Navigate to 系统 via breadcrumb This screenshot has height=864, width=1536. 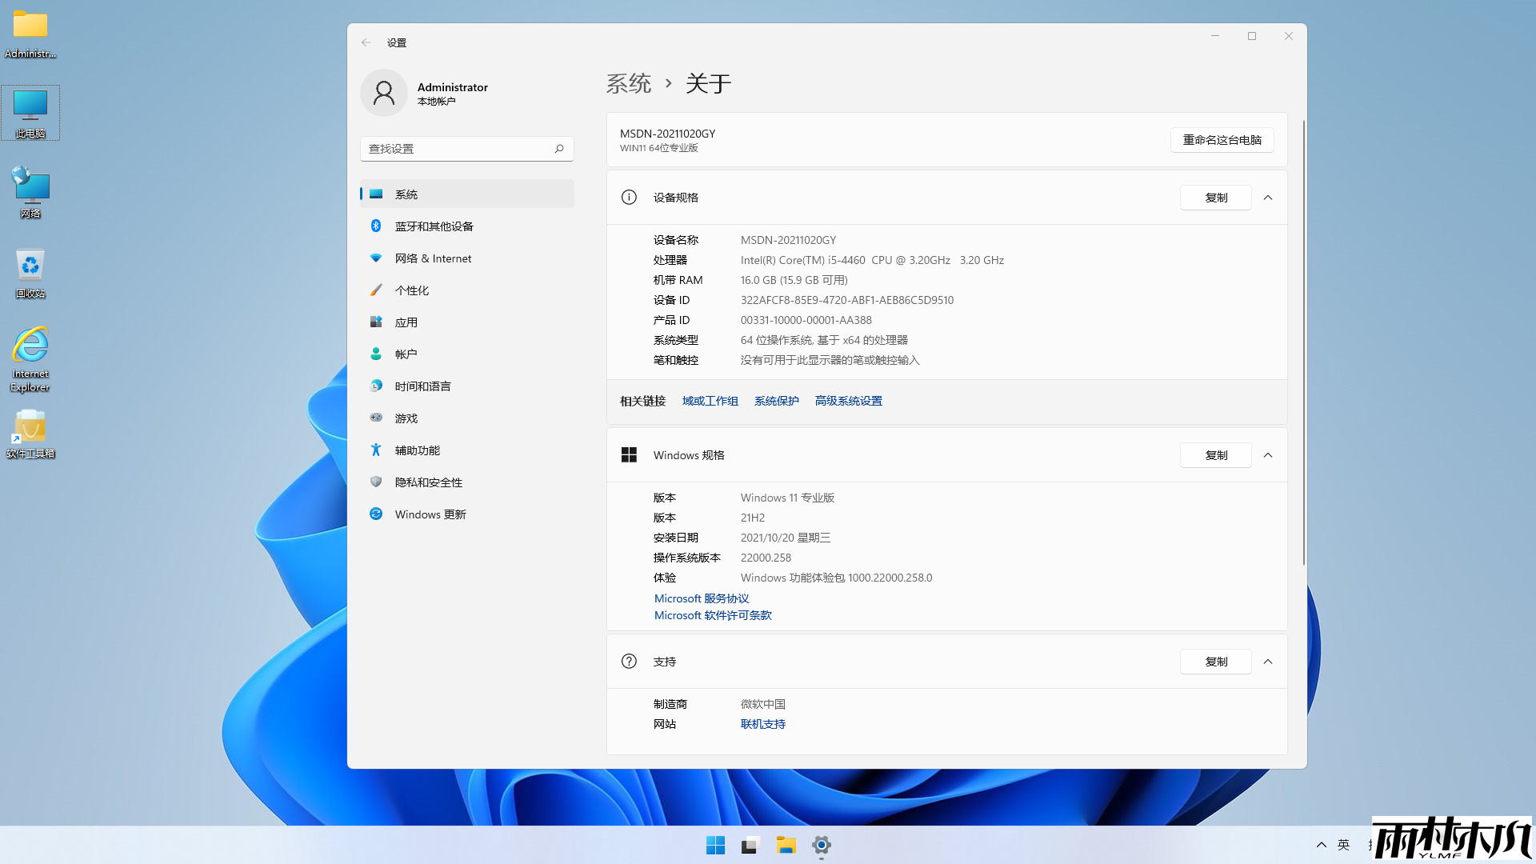tap(630, 83)
